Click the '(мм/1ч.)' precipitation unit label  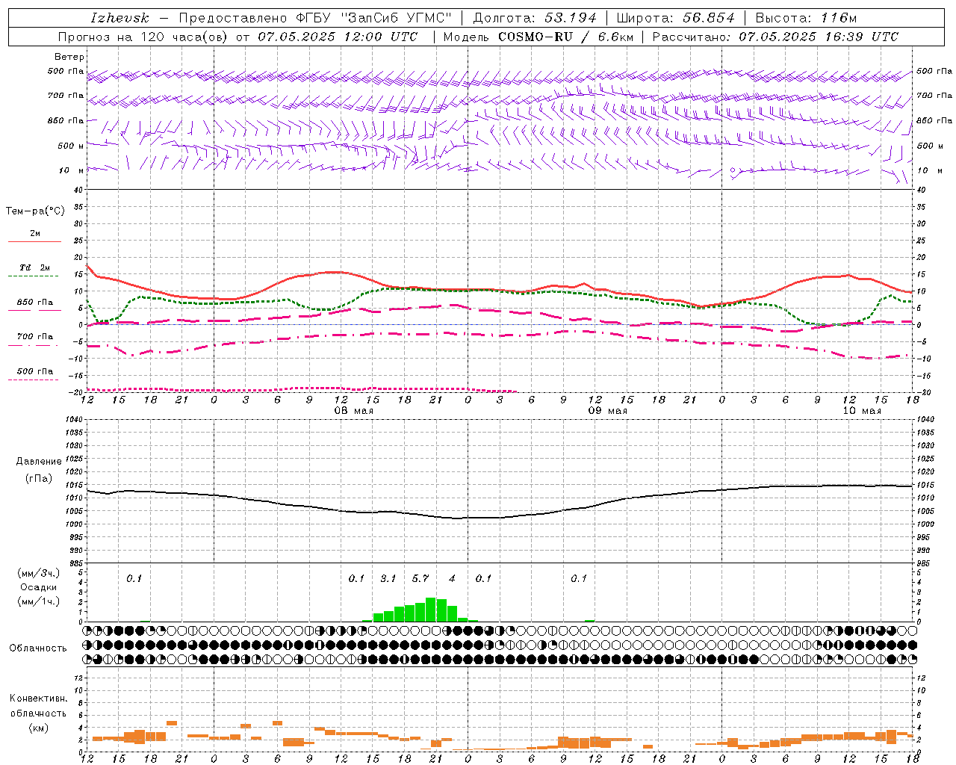pyautogui.click(x=39, y=601)
